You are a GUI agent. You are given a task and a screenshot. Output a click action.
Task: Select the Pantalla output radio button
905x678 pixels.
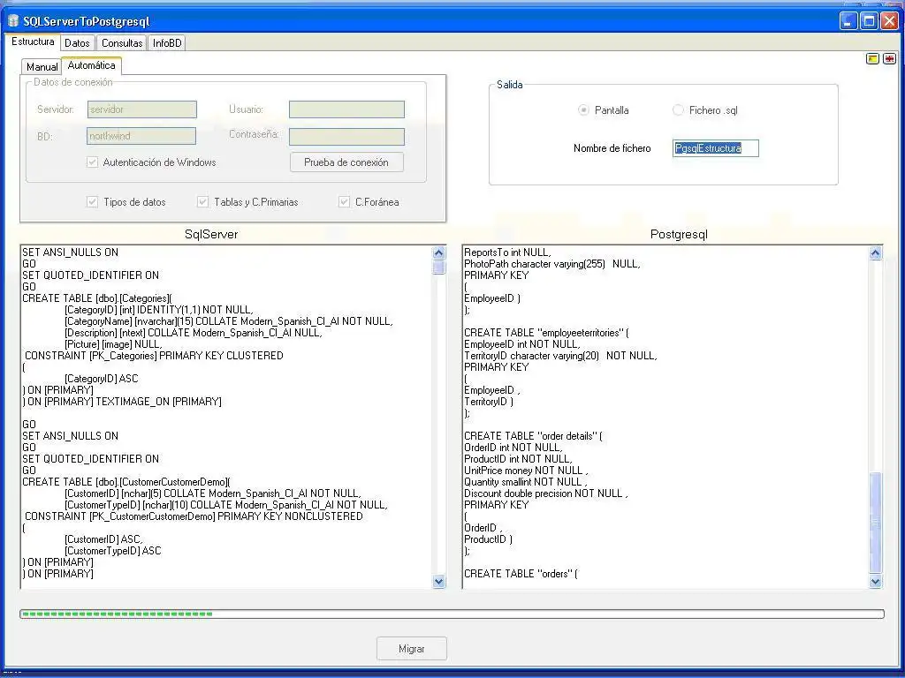(583, 110)
